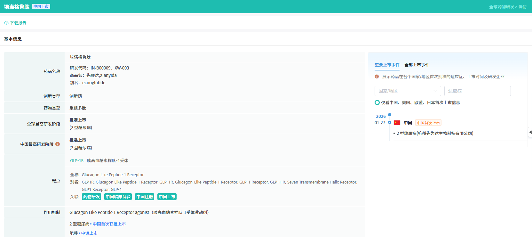
Task: Click 下载报告 link
Action: [18, 23]
